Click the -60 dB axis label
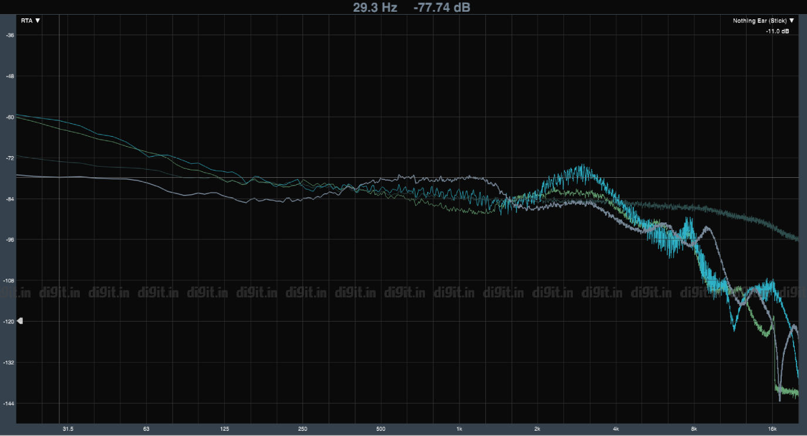Viewport: 807px width, 436px height. coord(10,117)
